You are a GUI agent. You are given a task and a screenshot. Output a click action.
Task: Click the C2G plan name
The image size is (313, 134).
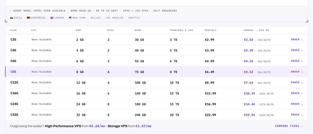[13, 40]
